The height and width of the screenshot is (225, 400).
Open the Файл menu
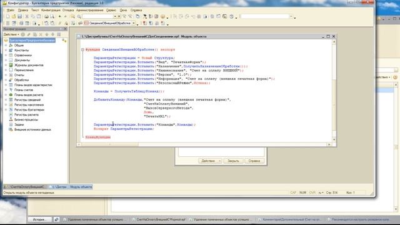click(11, 10)
